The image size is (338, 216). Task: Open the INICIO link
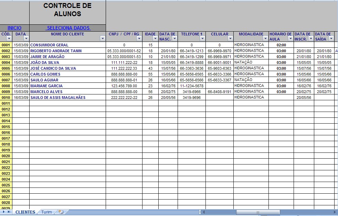[14, 28]
